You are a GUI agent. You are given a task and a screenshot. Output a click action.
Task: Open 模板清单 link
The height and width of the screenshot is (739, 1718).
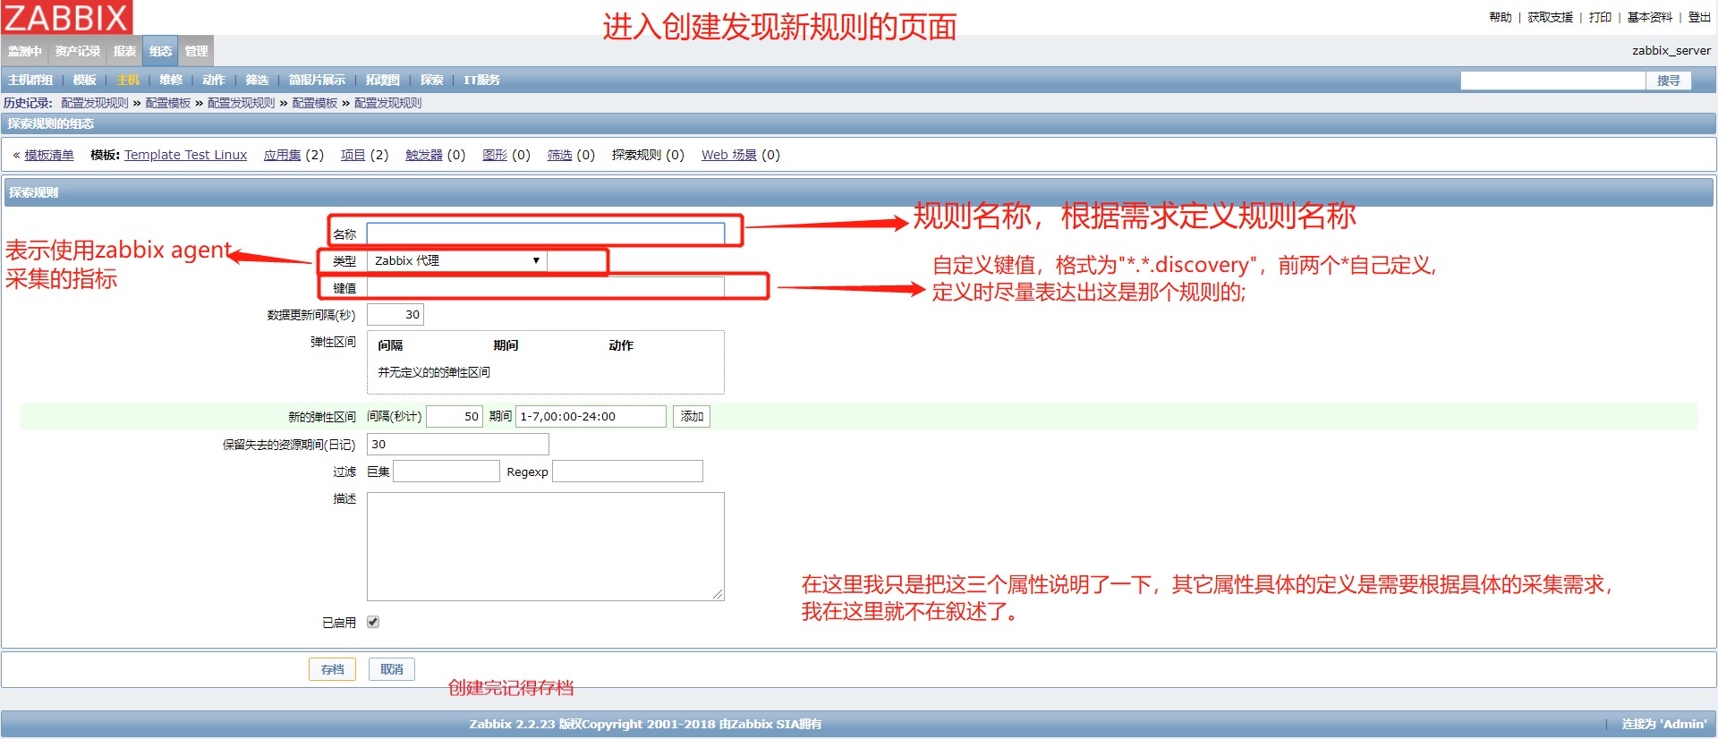click(x=49, y=155)
